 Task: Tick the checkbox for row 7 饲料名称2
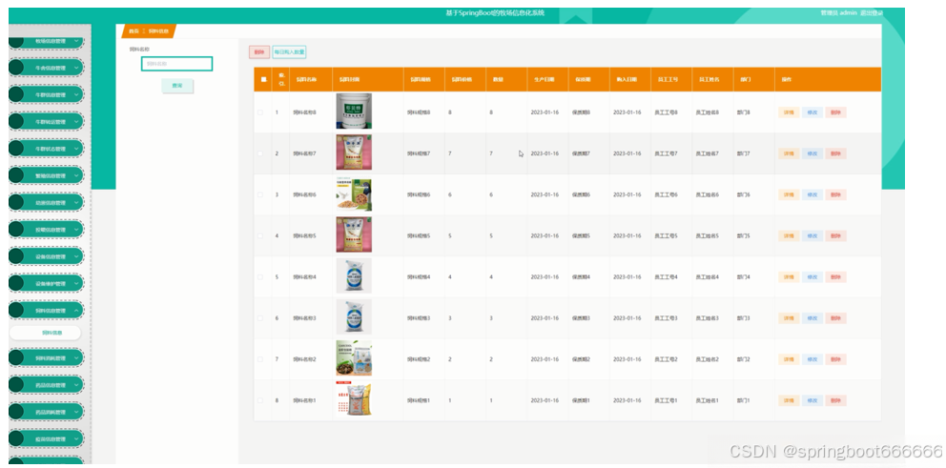tap(260, 358)
